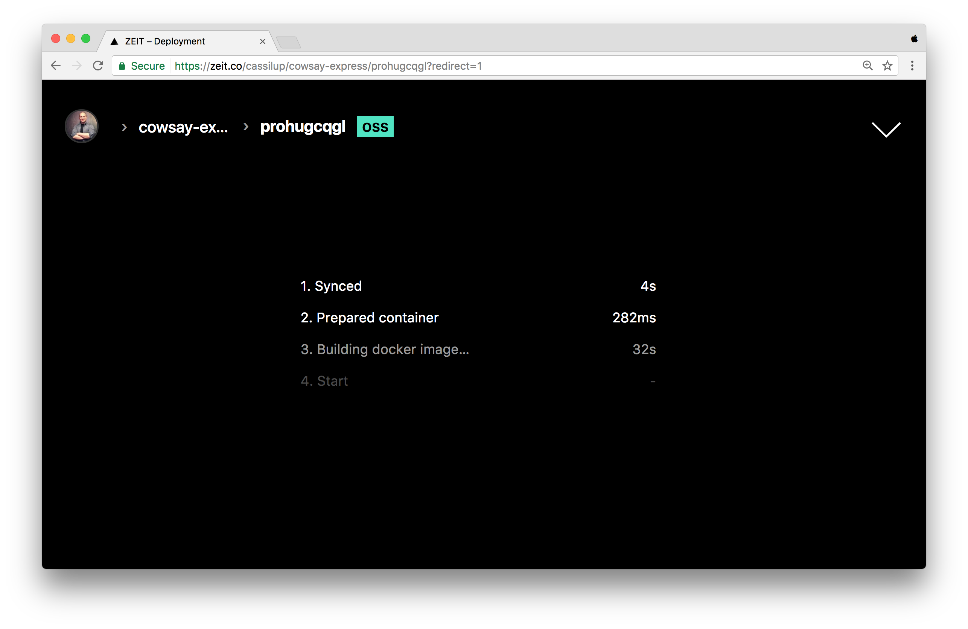The height and width of the screenshot is (629, 968).
Task: Click the OSS badge
Action: click(374, 127)
